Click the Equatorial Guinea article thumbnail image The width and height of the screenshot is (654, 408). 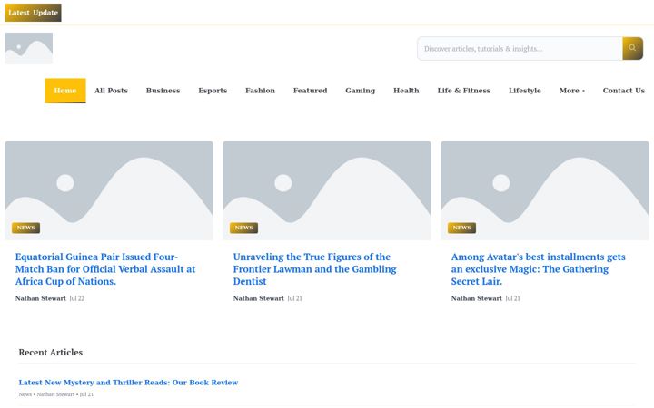109,190
